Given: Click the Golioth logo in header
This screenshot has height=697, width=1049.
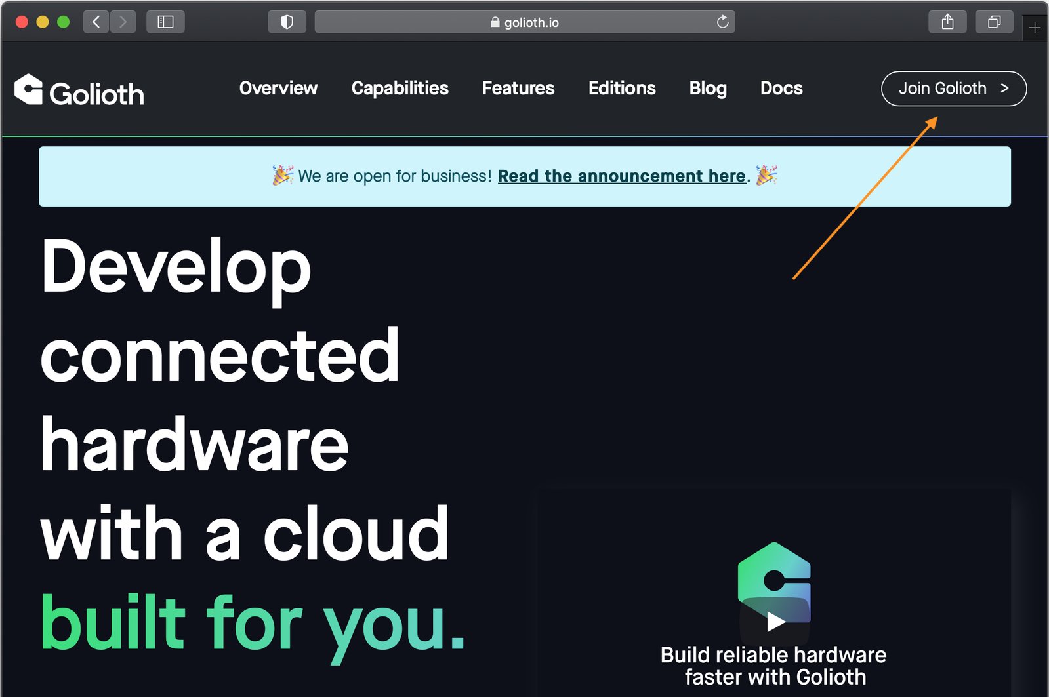Looking at the screenshot, I should click(79, 90).
